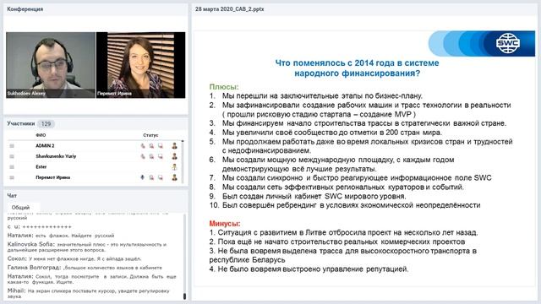
Task: Click participant name Перемот Ирина in list
Action: [x=52, y=177]
